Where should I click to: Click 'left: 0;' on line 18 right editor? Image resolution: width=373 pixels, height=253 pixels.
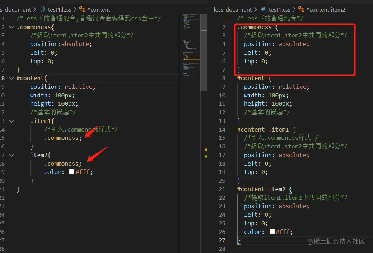point(257,164)
